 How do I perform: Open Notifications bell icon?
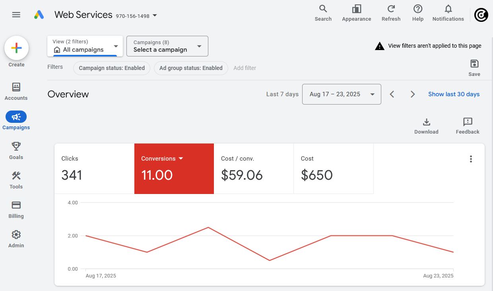pyautogui.click(x=448, y=9)
